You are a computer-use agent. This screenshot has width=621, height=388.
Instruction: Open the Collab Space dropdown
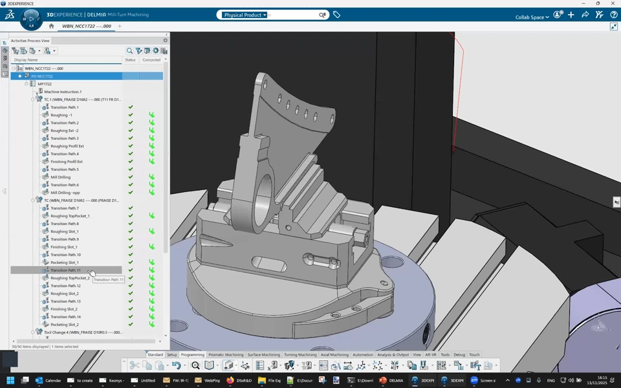[532, 17]
